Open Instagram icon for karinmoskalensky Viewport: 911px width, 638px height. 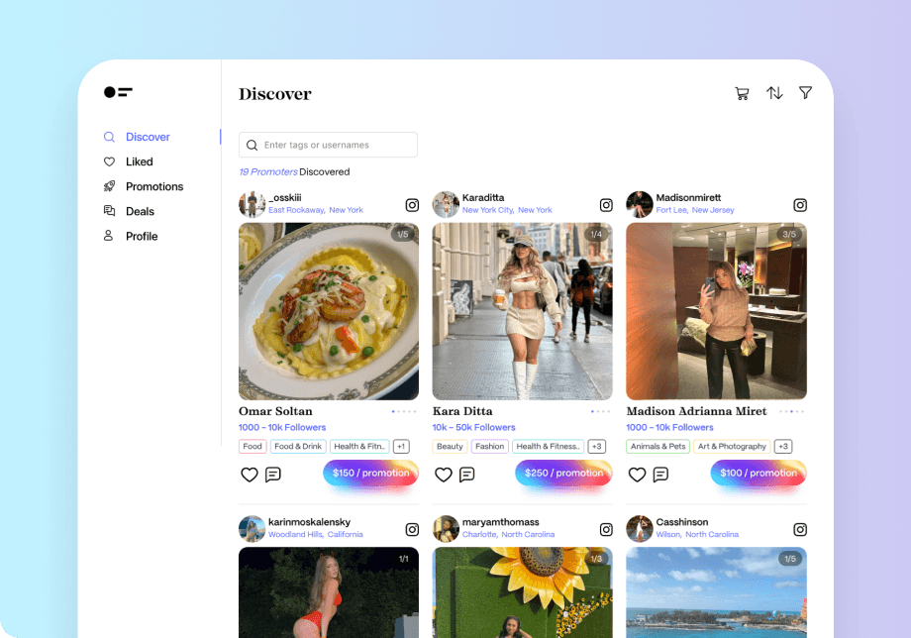[x=412, y=529]
